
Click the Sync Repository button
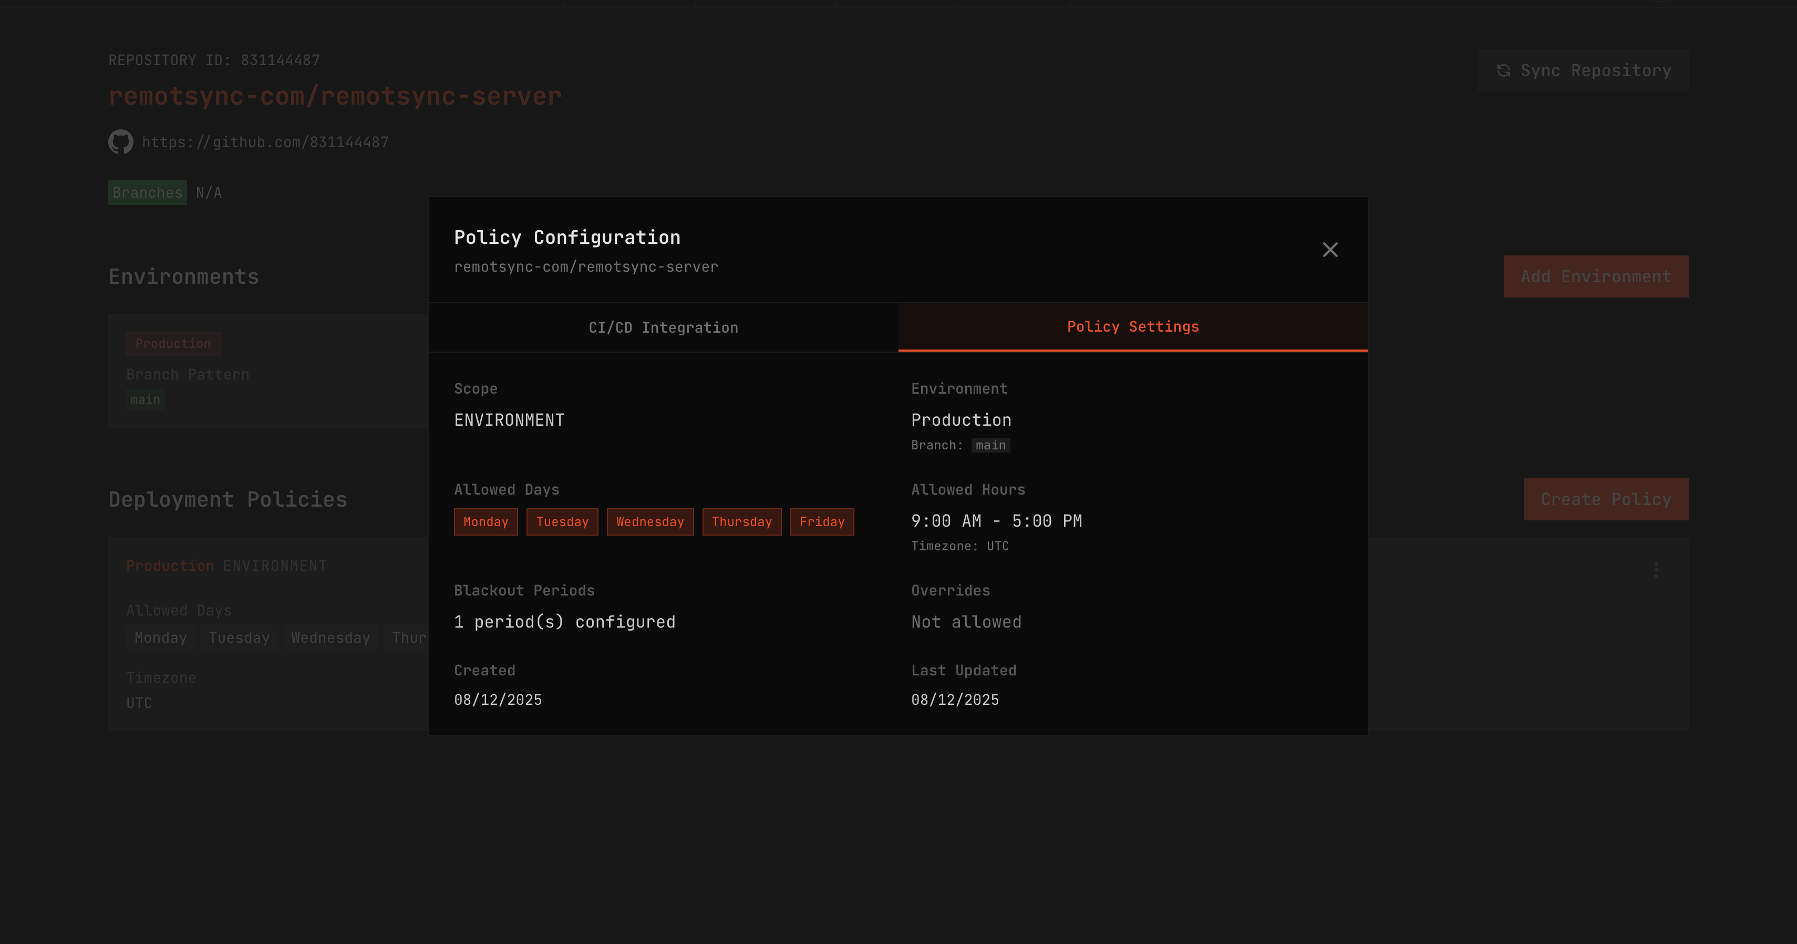pos(1583,70)
